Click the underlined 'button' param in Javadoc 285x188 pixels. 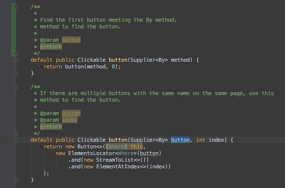(x=71, y=113)
